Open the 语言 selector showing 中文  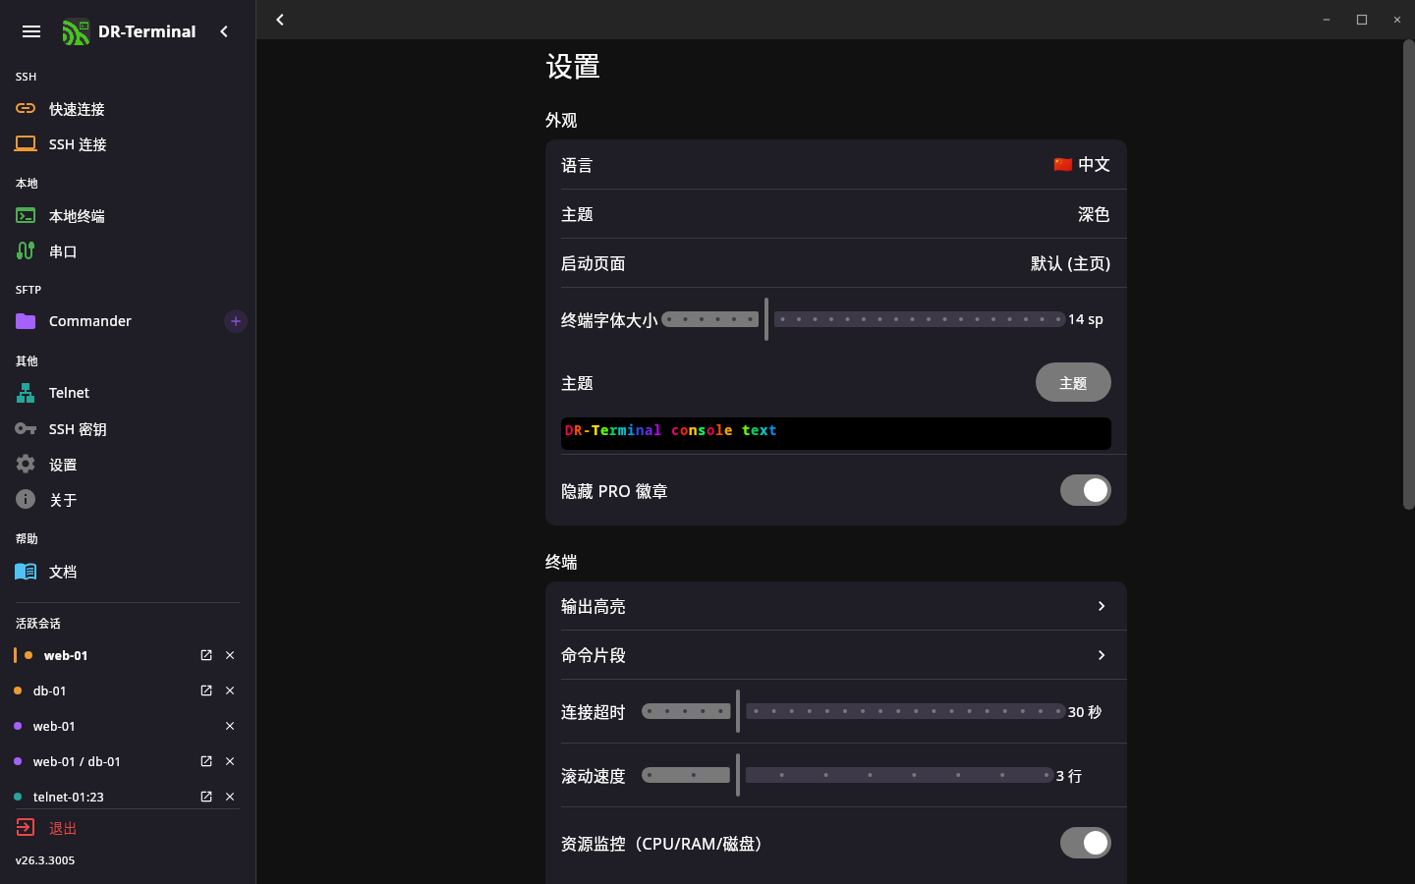(x=836, y=165)
